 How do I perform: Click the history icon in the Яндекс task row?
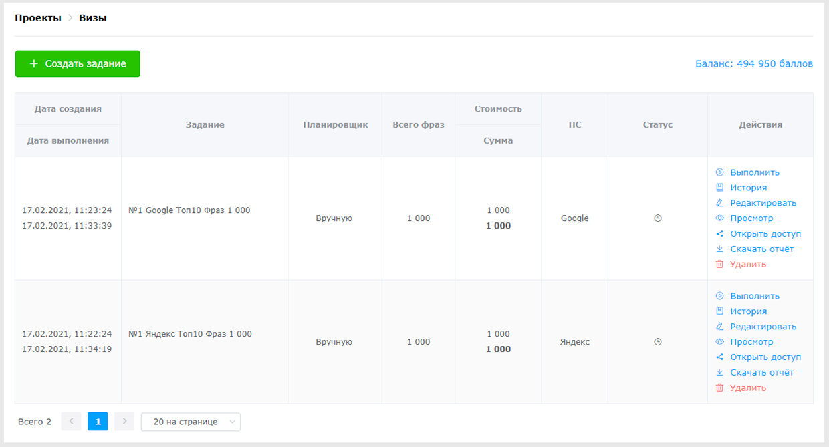click(719, 311)
